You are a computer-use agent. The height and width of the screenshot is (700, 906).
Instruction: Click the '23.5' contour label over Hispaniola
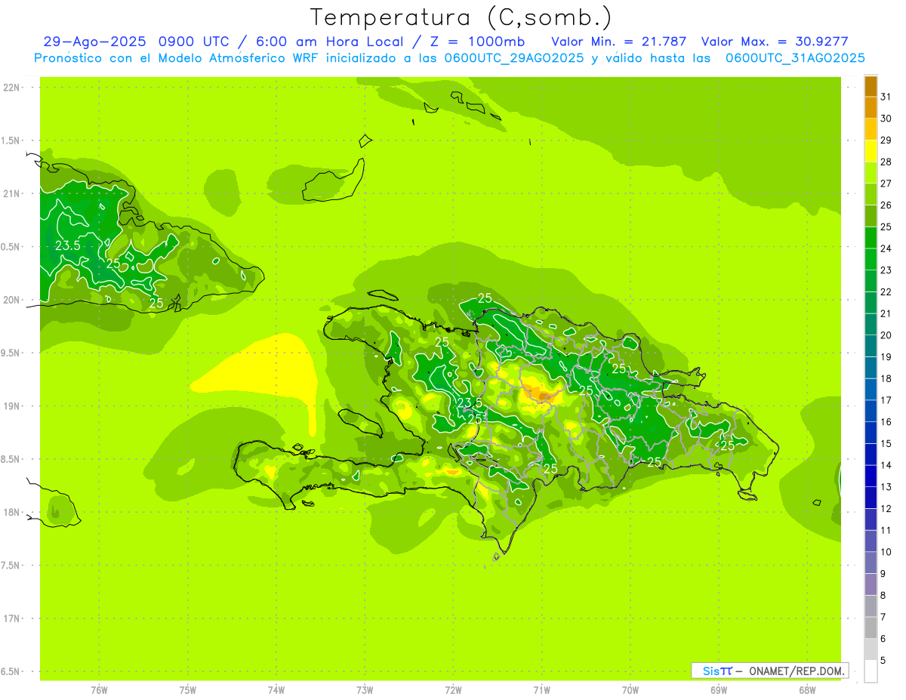[470, 403]
